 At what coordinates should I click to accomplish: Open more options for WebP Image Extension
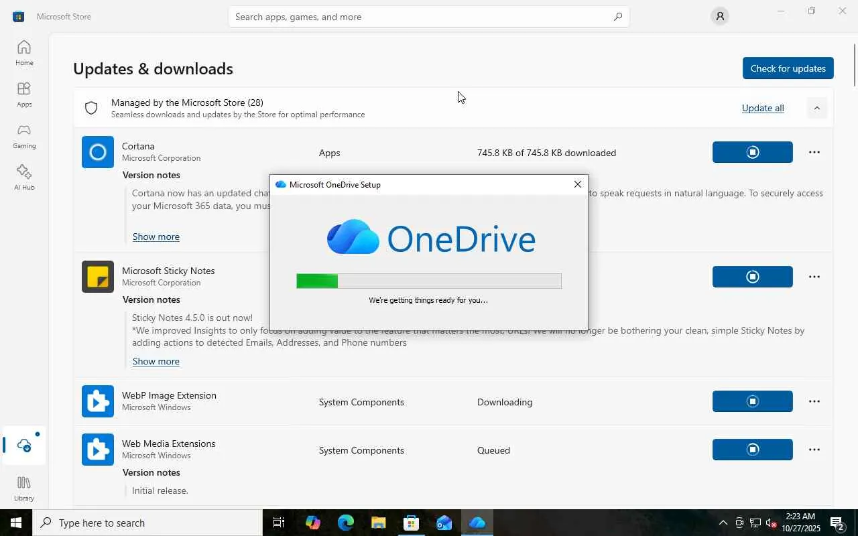click(x=814, y=401)
